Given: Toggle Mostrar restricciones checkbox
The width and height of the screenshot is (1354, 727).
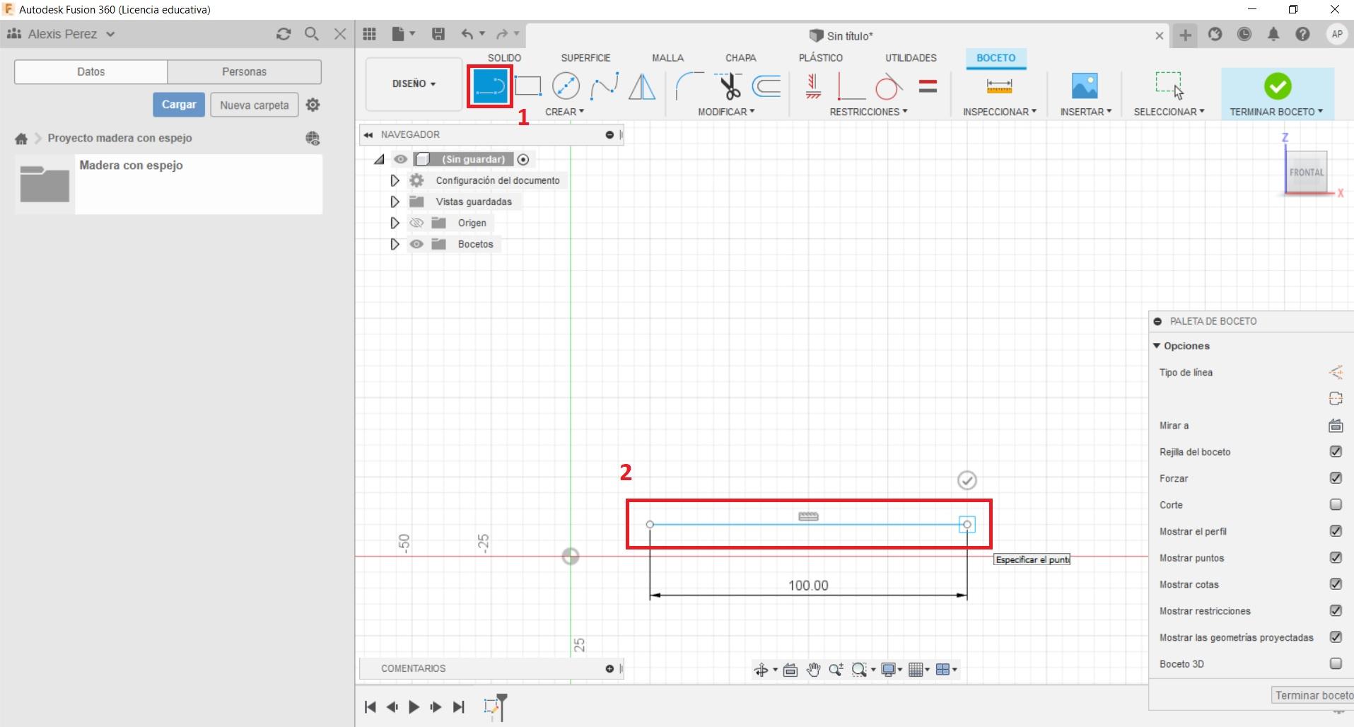Looking at the screenshot, I should (1336, 610).
